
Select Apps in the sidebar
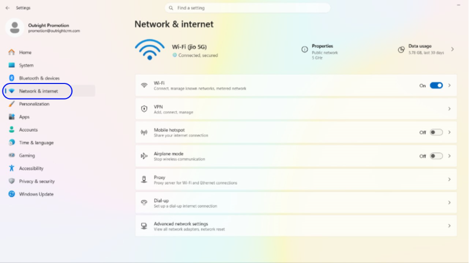tap(24, 117)
